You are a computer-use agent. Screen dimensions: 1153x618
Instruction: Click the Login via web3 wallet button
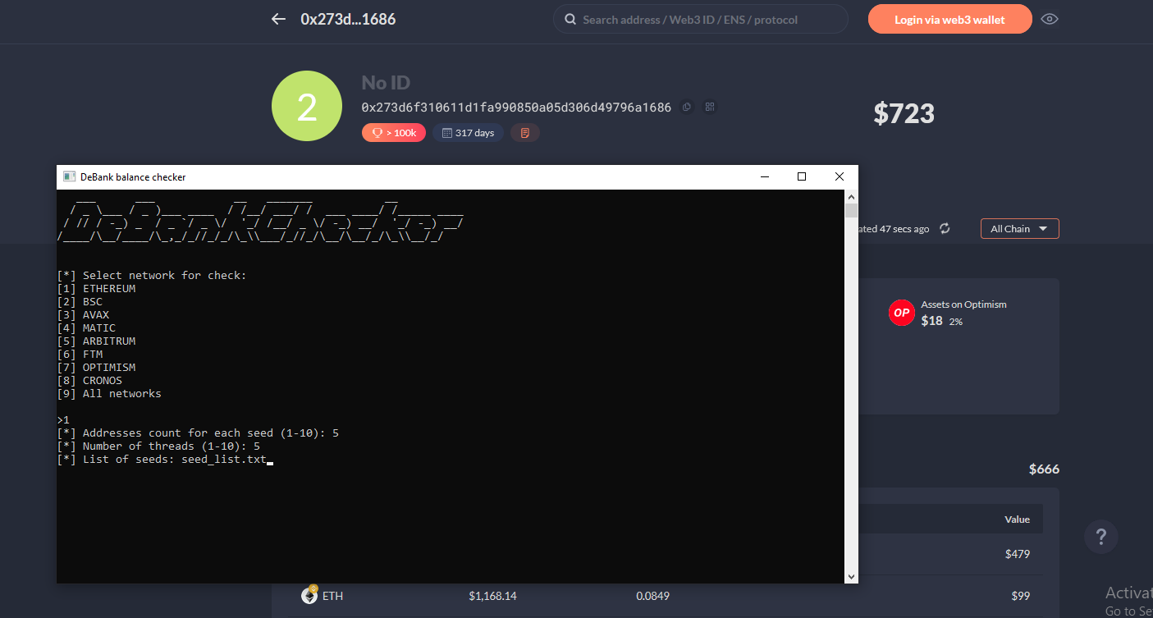tap(949, 19)
